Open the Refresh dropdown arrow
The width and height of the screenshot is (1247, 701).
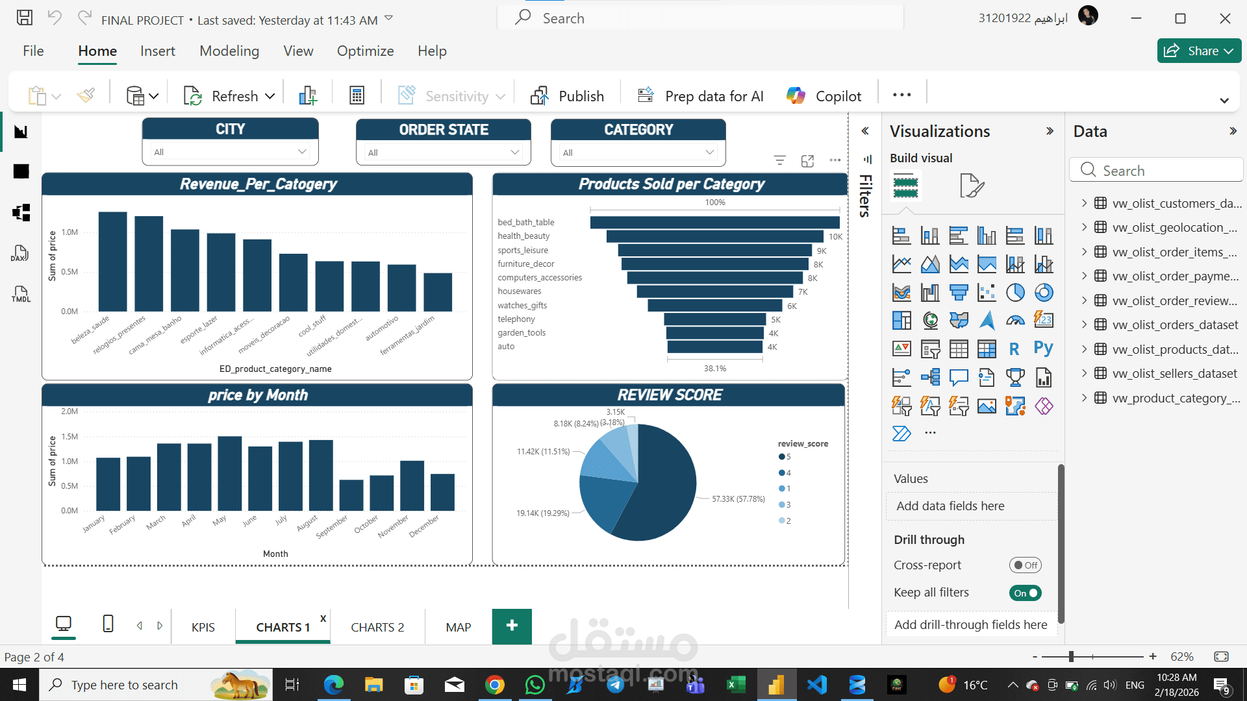coord(270,95)
